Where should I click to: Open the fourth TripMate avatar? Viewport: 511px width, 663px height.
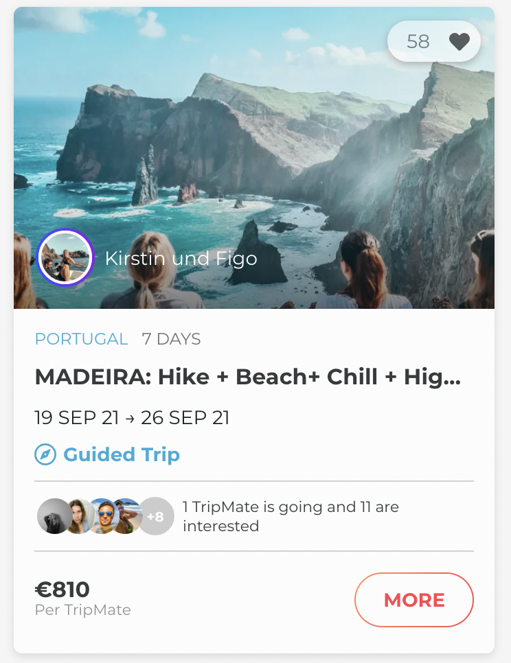click(x=127, y=516)
